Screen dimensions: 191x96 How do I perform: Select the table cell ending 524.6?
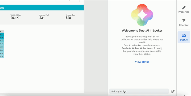tap(2, 50)
